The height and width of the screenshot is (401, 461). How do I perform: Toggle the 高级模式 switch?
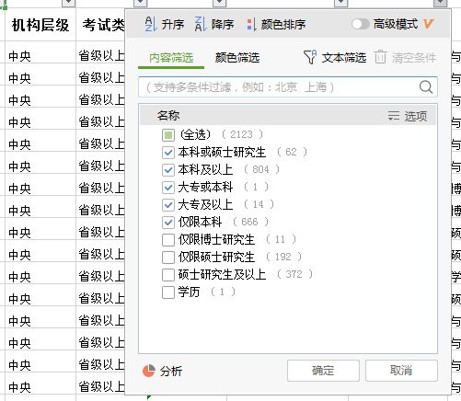[x=361, y=24]
